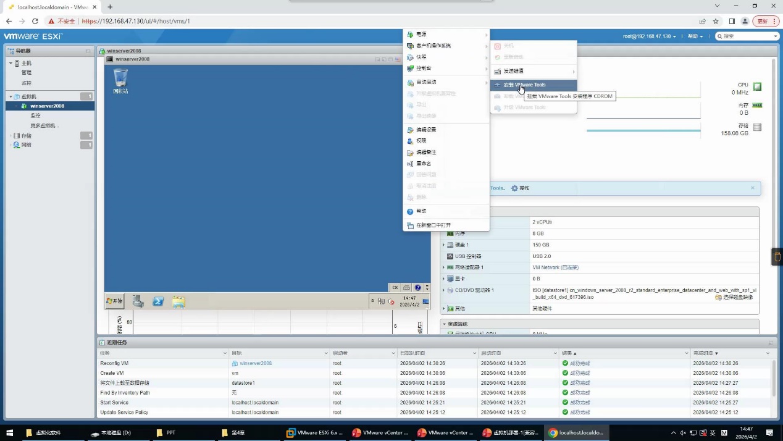Viewport: 783px width, 441px height.
Task: Open root@192.168.47.130 user dropdown
Action: pos(649,36)
